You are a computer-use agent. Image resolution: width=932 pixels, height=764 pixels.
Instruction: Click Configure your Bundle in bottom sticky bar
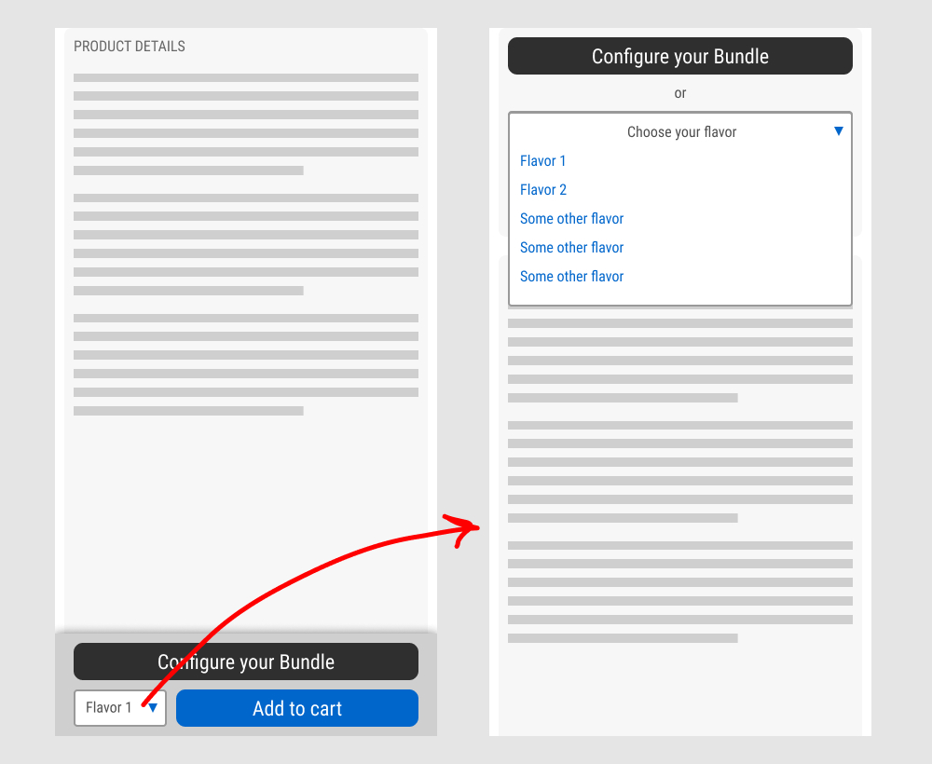(x=245, y=662)
